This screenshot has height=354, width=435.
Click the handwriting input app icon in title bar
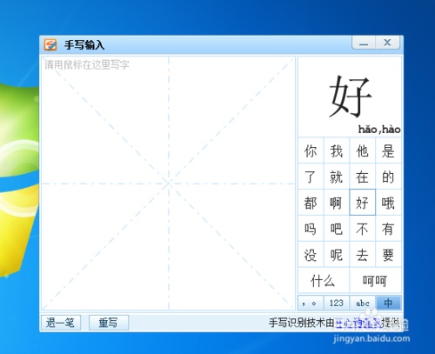(x=50, y=45)
